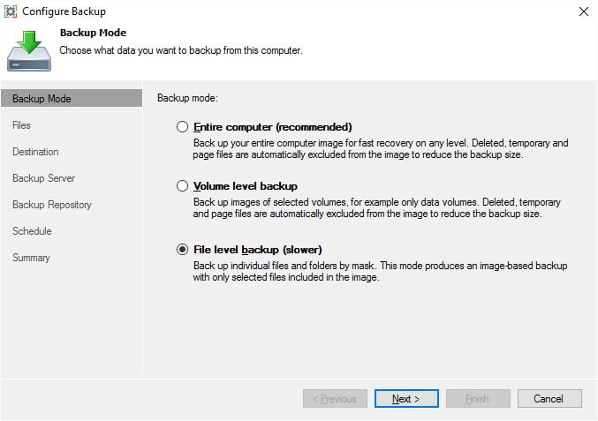Click the disabled Previous button
Image resolution: width=598 pixels, height=421 pixels.
click(335, 399)
